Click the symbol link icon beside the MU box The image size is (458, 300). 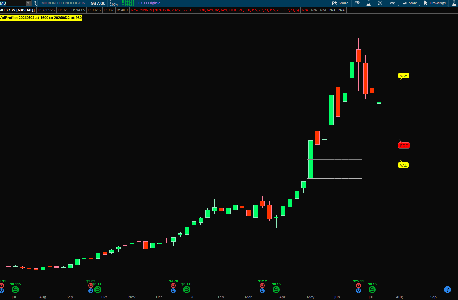pos(35,3)
